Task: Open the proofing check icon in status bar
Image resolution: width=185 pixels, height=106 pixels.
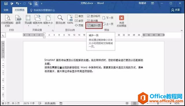Action: point(40,103)
